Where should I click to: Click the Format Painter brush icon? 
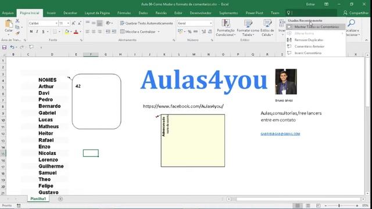click(x=17, y=33)
